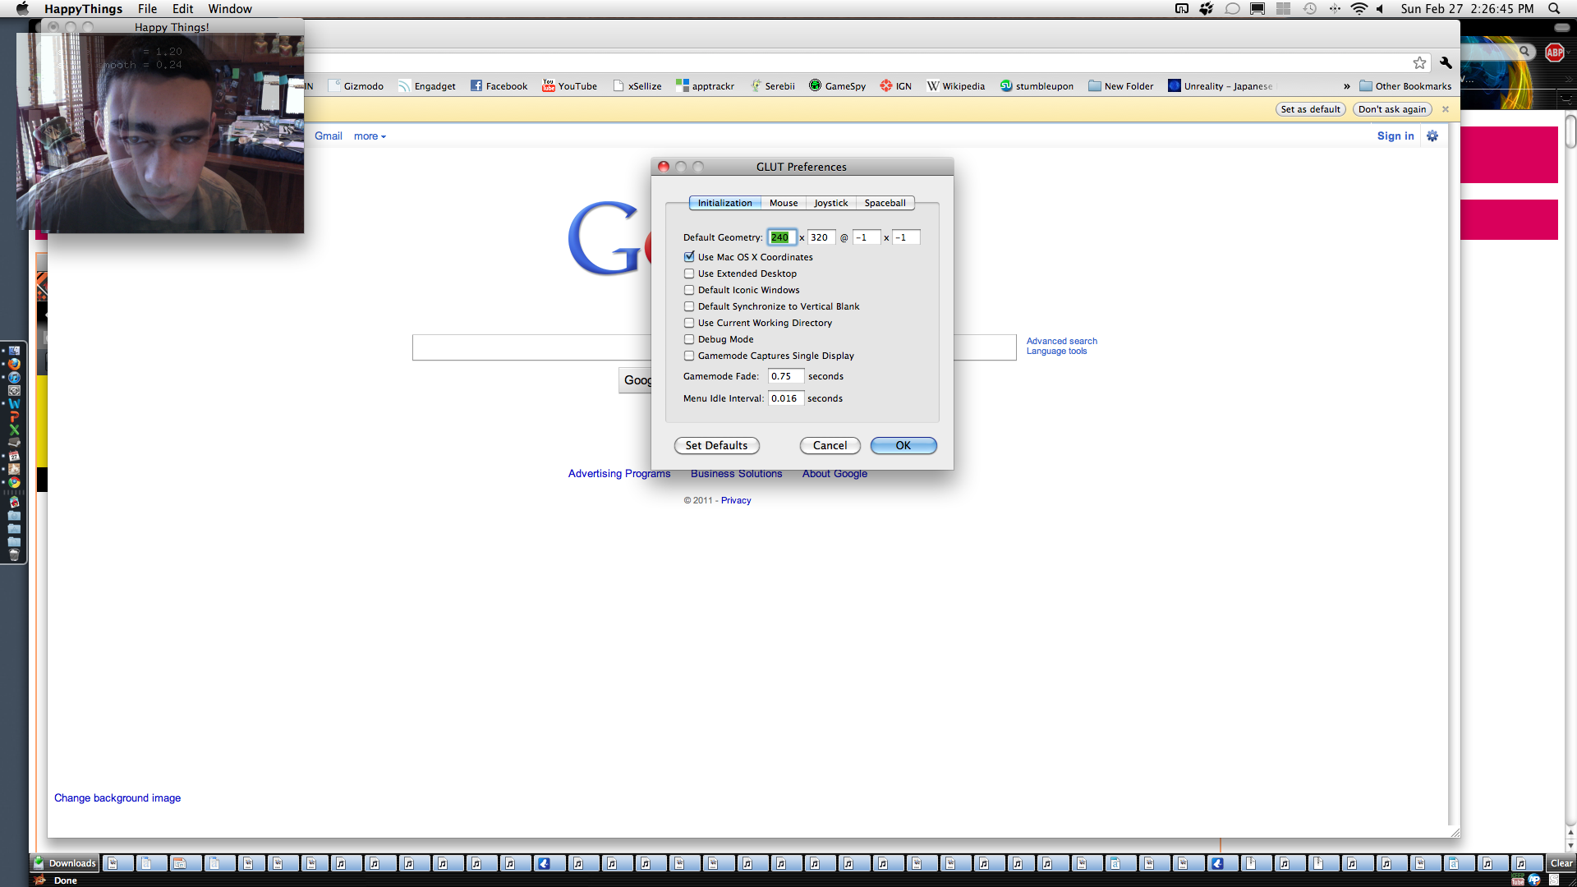Screen dimensions: 1577x887
Task: Click the Wi-Fi status menu bar icon
Action: (1359, 9)
